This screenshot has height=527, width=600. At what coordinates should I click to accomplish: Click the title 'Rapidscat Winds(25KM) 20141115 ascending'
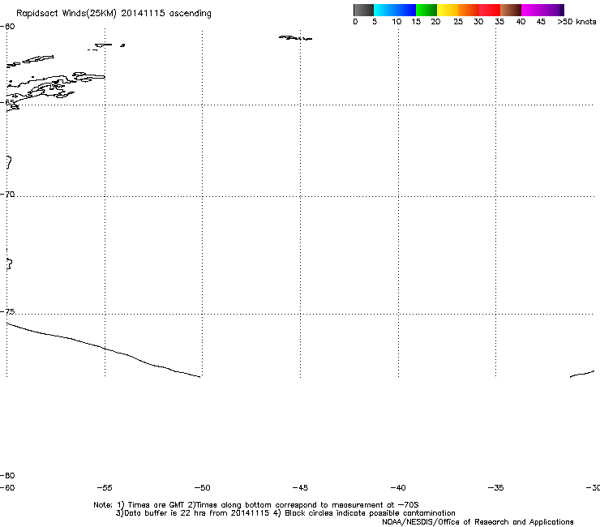coord(114,14)
